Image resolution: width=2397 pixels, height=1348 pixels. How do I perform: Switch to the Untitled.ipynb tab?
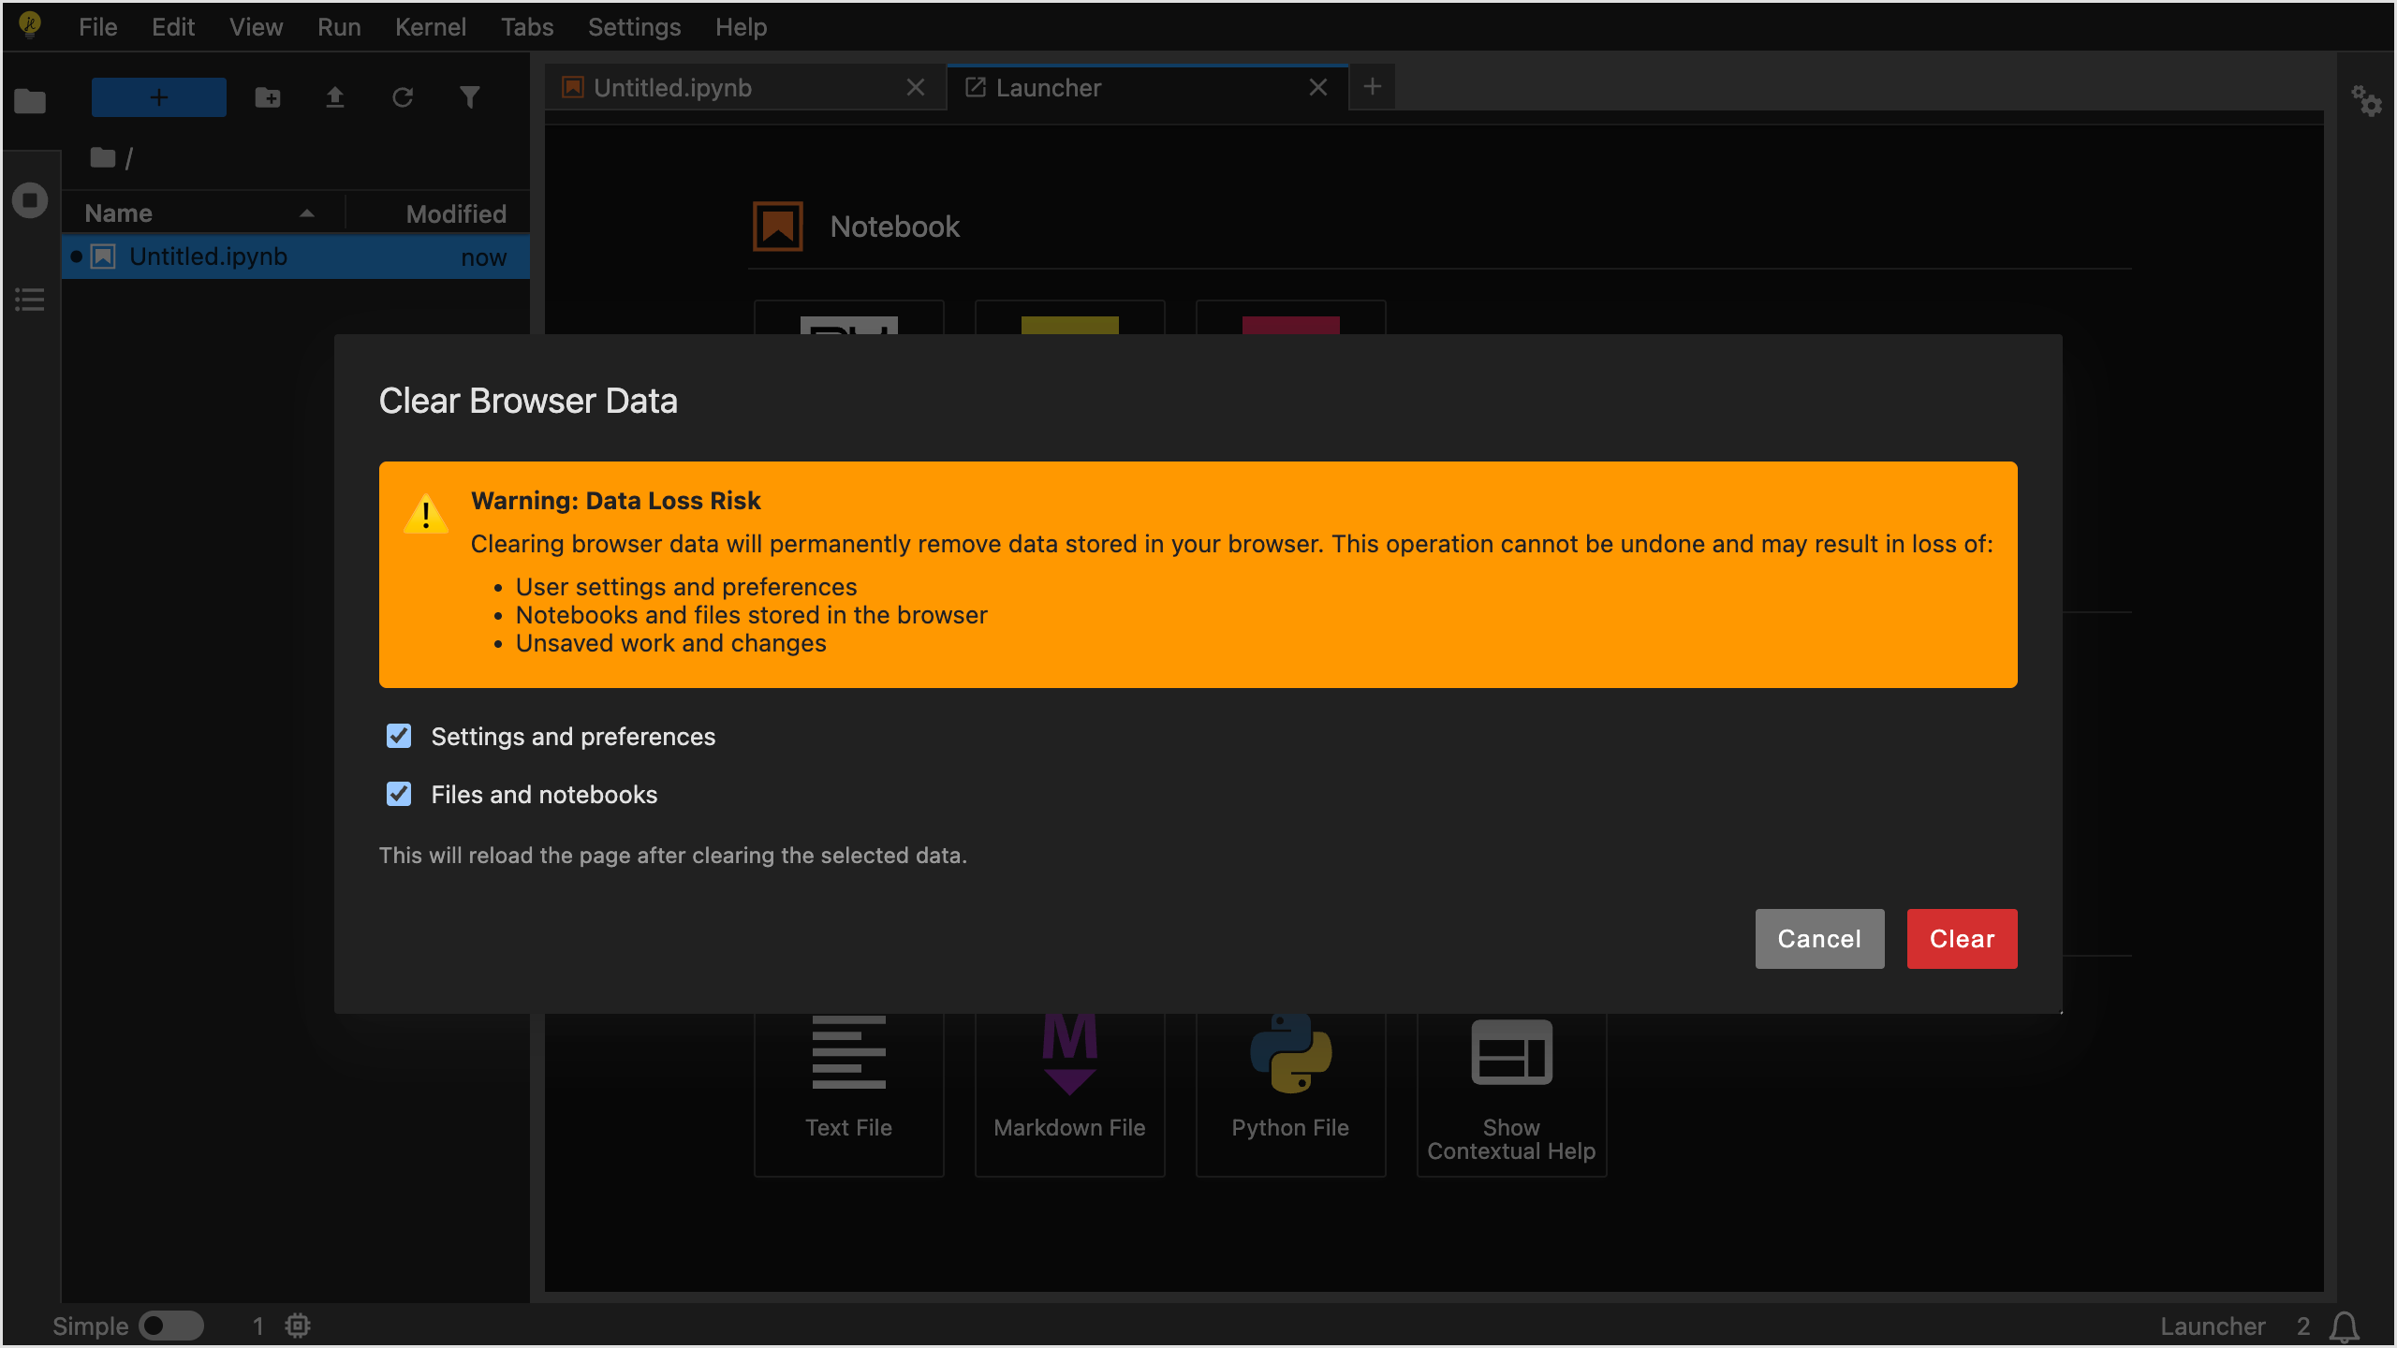point(673,87)
